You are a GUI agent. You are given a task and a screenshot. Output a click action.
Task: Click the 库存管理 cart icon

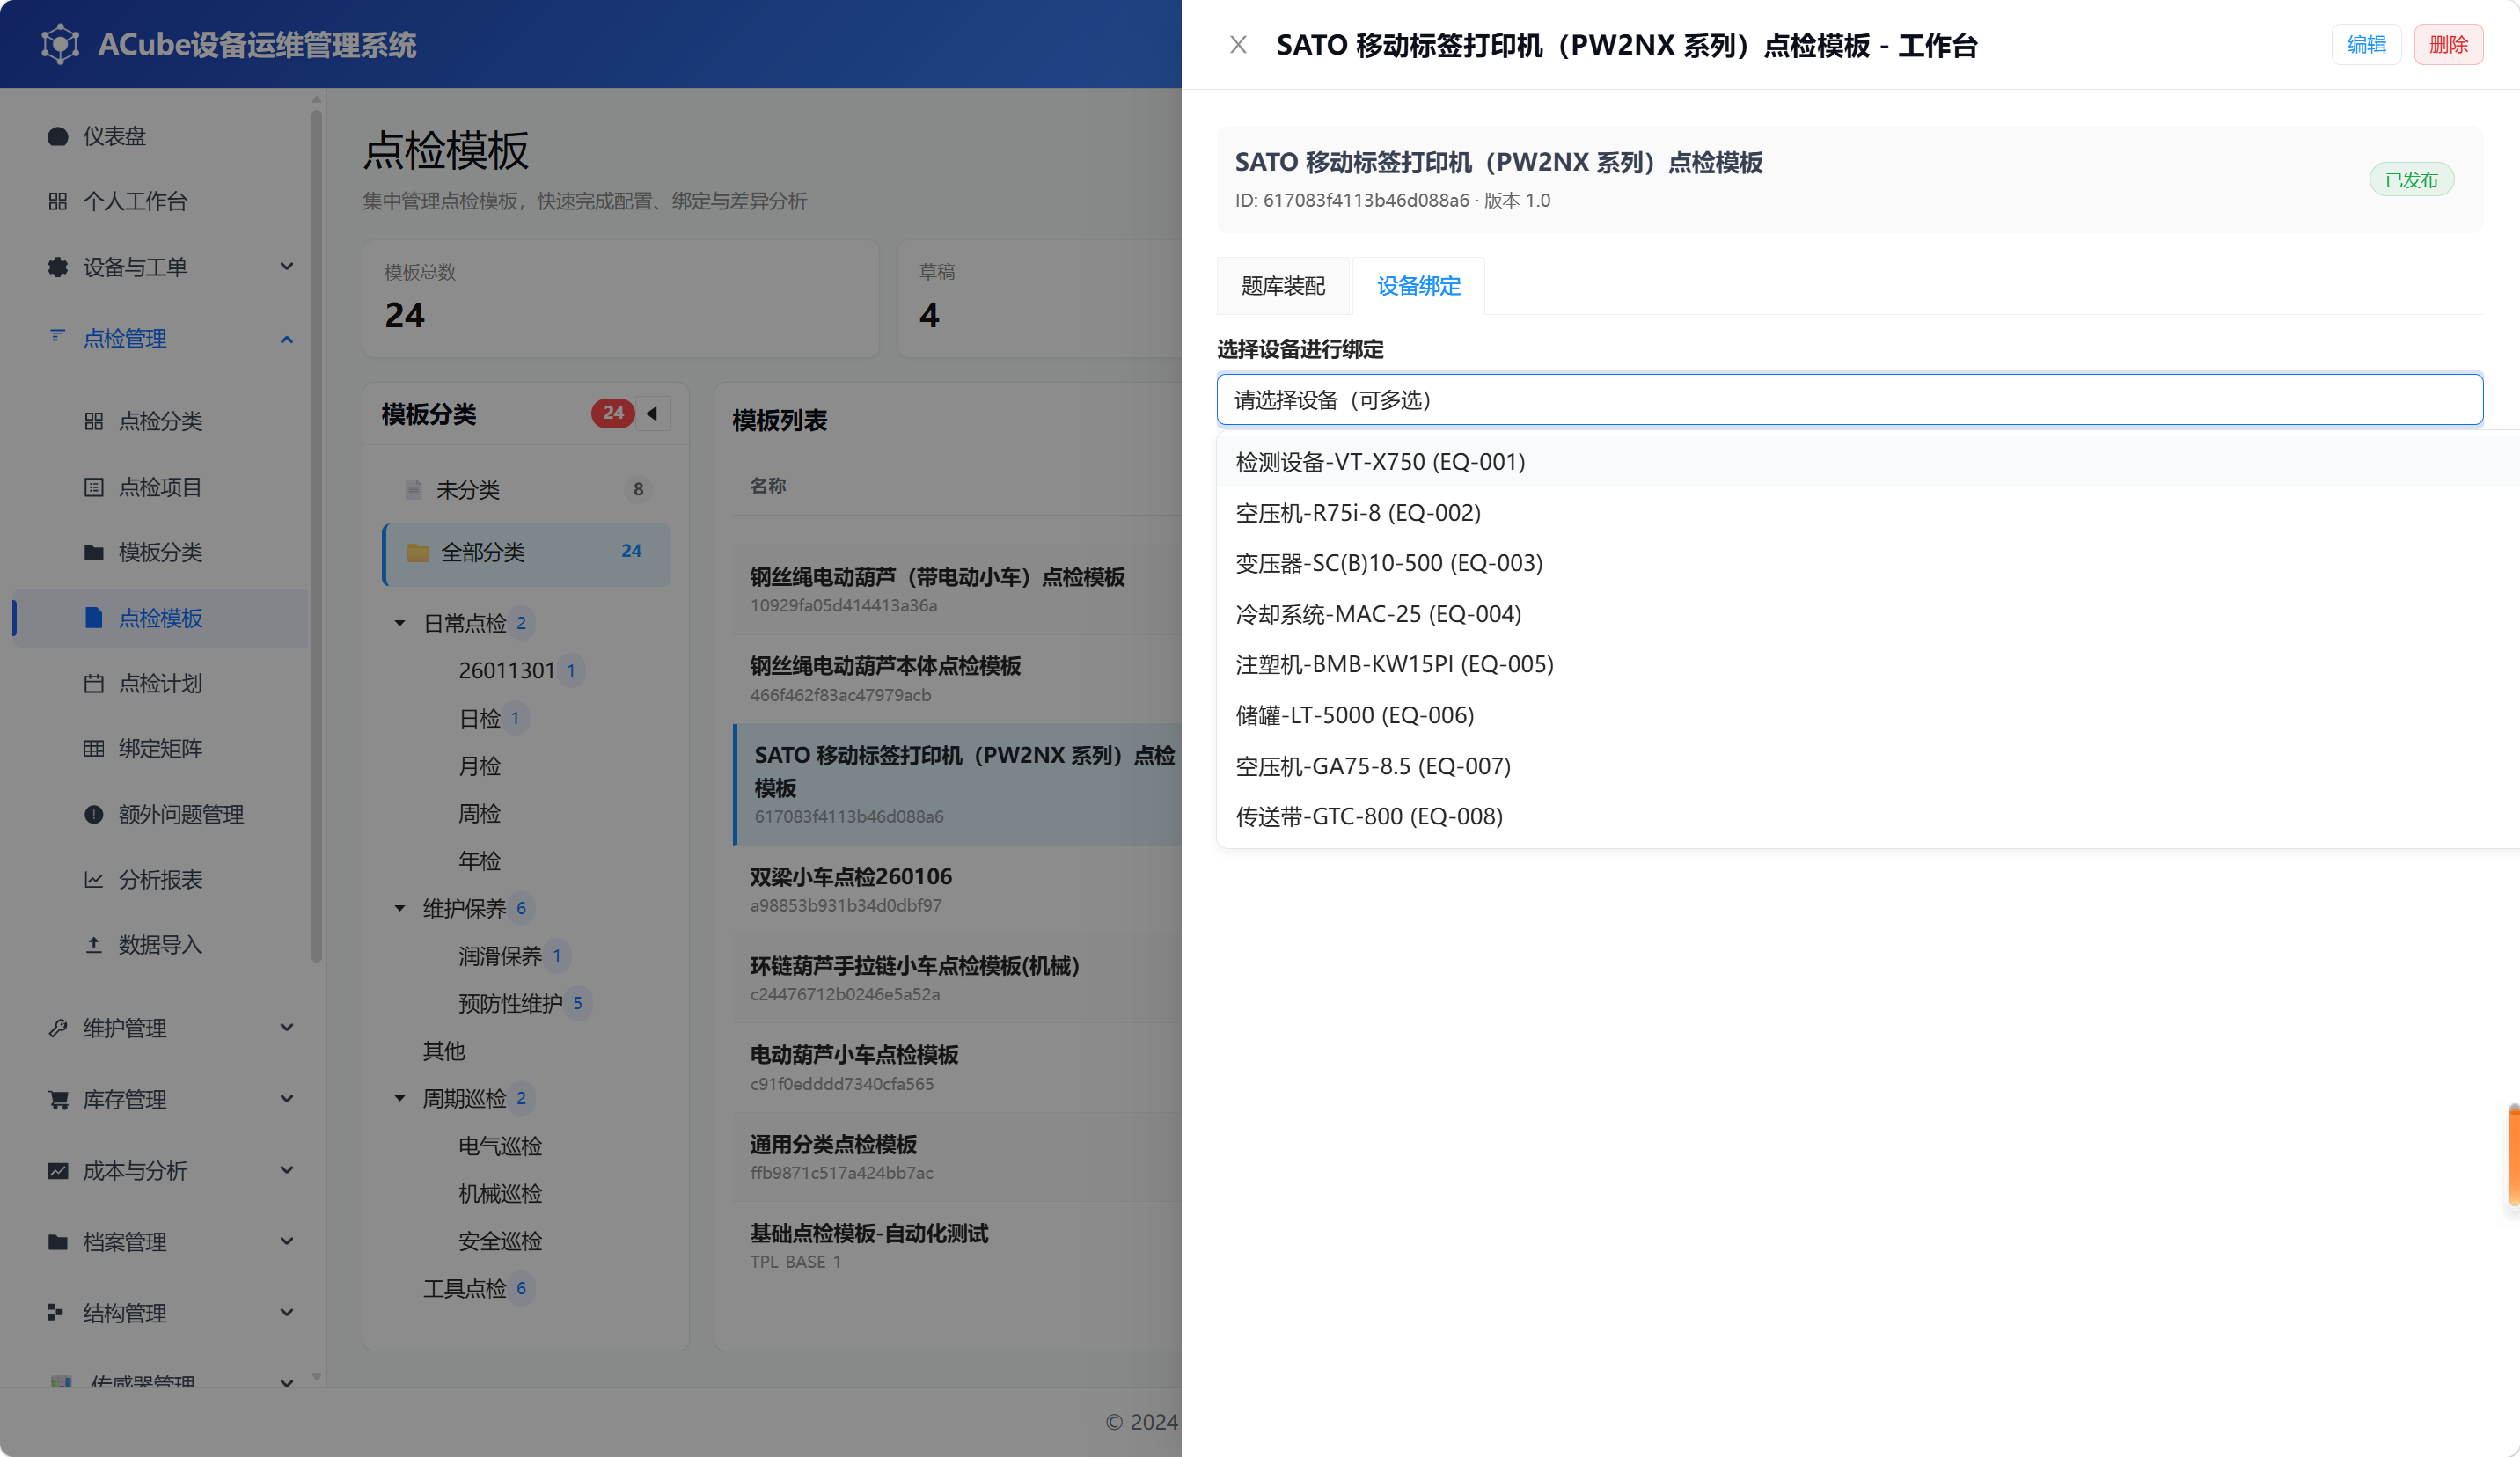pos(58,1099)
